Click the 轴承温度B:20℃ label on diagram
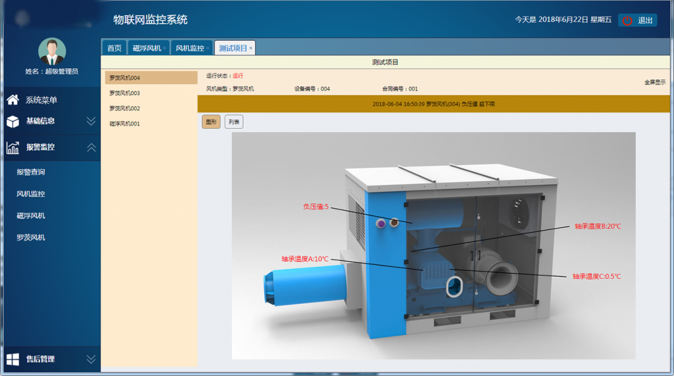Screen dimensions: 674x376 [x=597, y=226]
